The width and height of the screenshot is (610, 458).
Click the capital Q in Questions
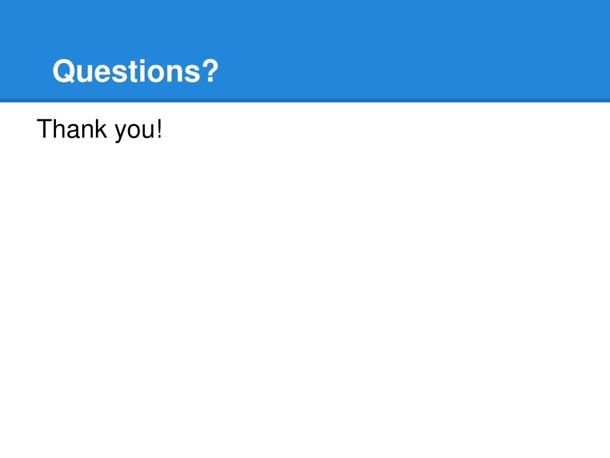click(63, 72)
